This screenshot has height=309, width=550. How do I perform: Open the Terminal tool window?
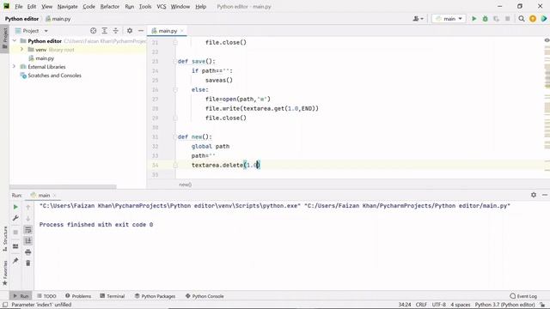(x=113, y=296)
